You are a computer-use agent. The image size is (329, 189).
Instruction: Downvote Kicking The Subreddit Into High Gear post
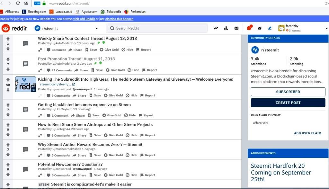[8, 90]
